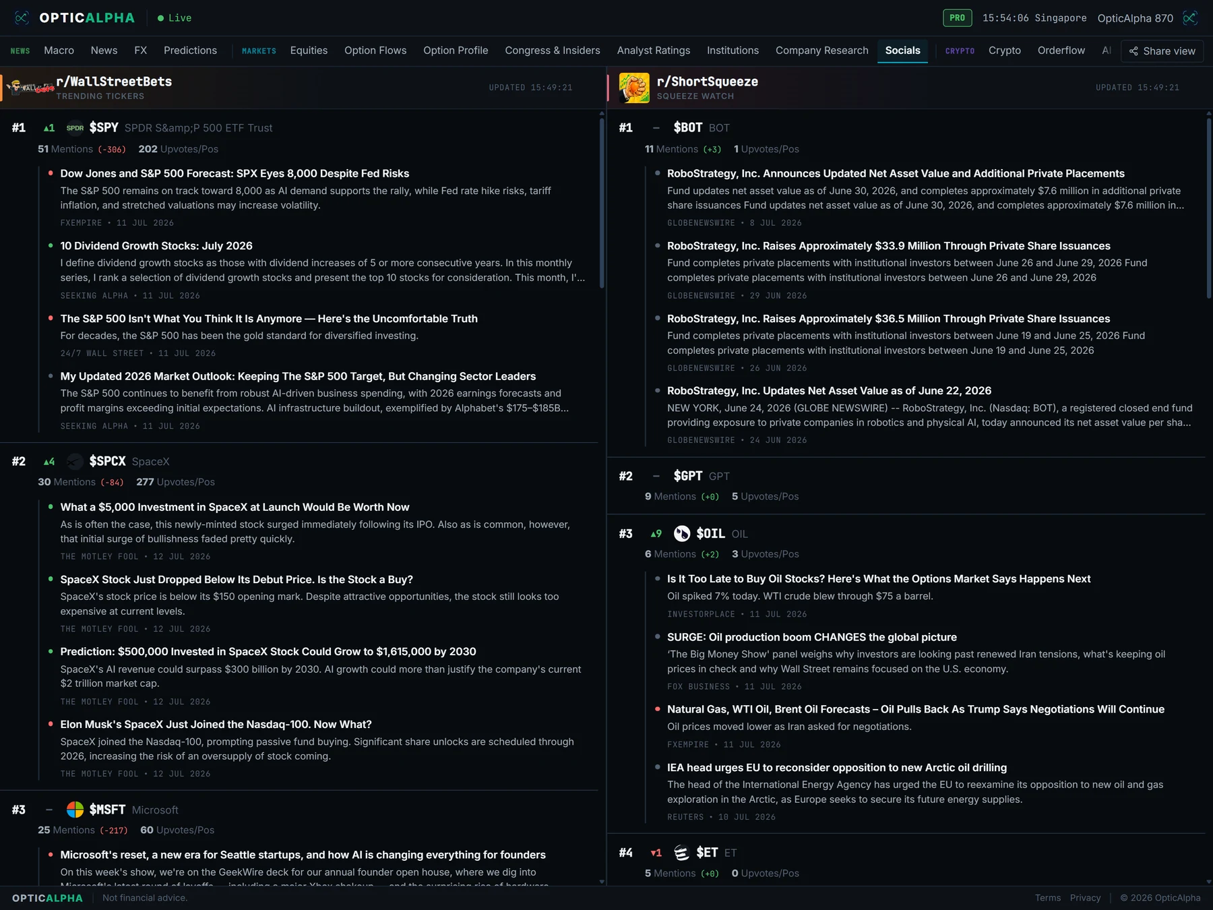
Task: Click the ShortSqueeze panel scrollbar
Action: (1209, 208)
